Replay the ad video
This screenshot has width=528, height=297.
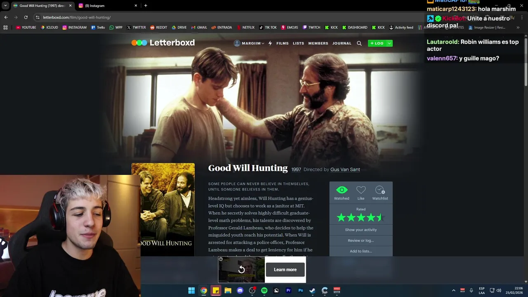tap(241, 269)
